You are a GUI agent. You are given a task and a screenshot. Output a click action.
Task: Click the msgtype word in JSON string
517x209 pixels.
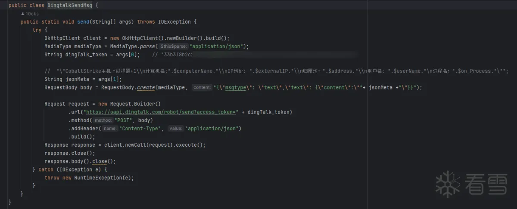236,87
